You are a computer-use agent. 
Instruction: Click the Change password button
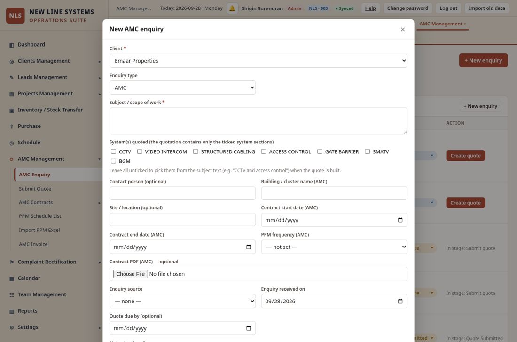click(x=407, y=8)
